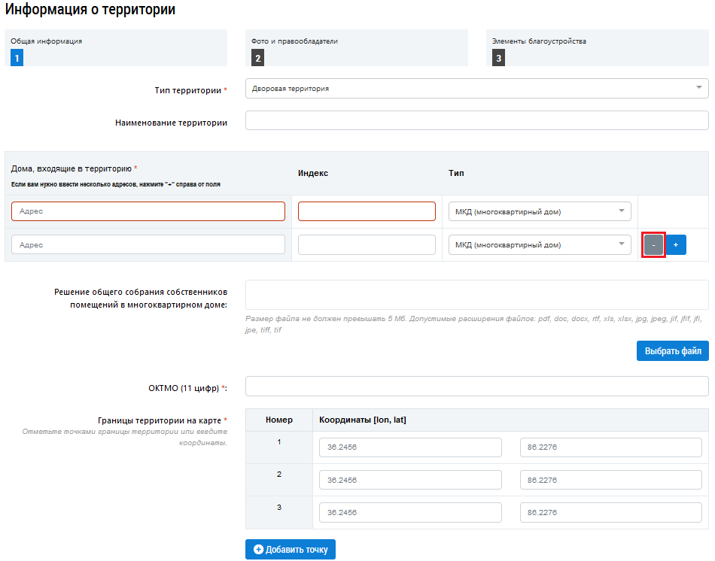Expand the second row 'МКД' type dropdown

[540, 245]
